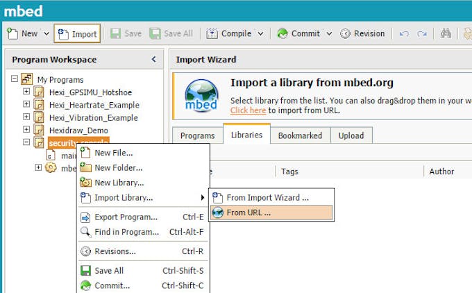This screenshot has height=293, width=472.
Task: Collapse the selected security program node
Action: point(26,142)
